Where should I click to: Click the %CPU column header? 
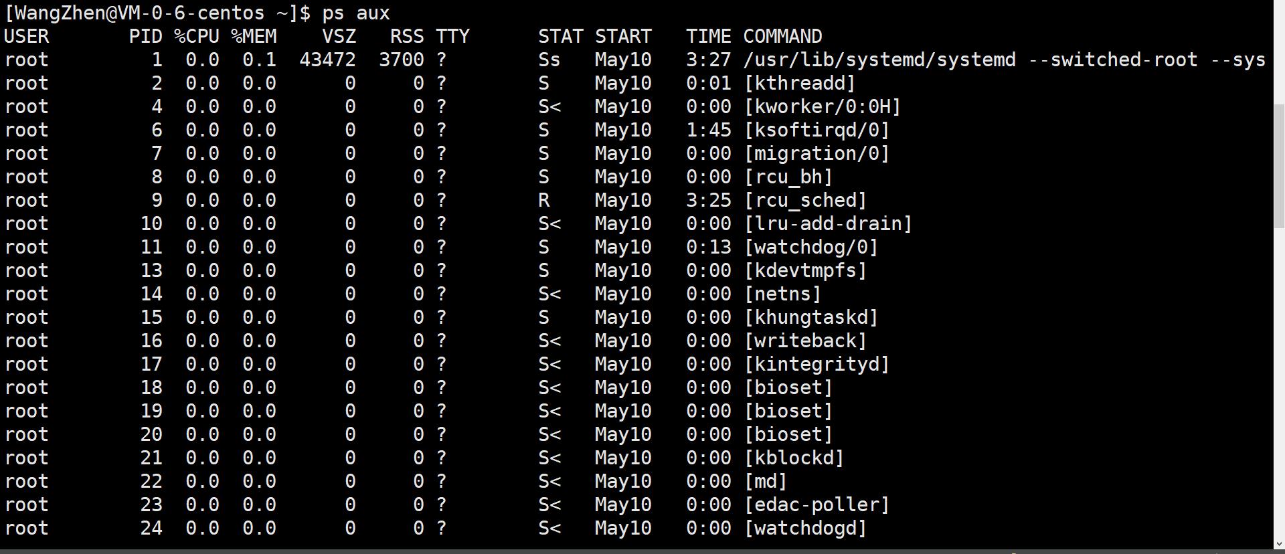[197, 36]
